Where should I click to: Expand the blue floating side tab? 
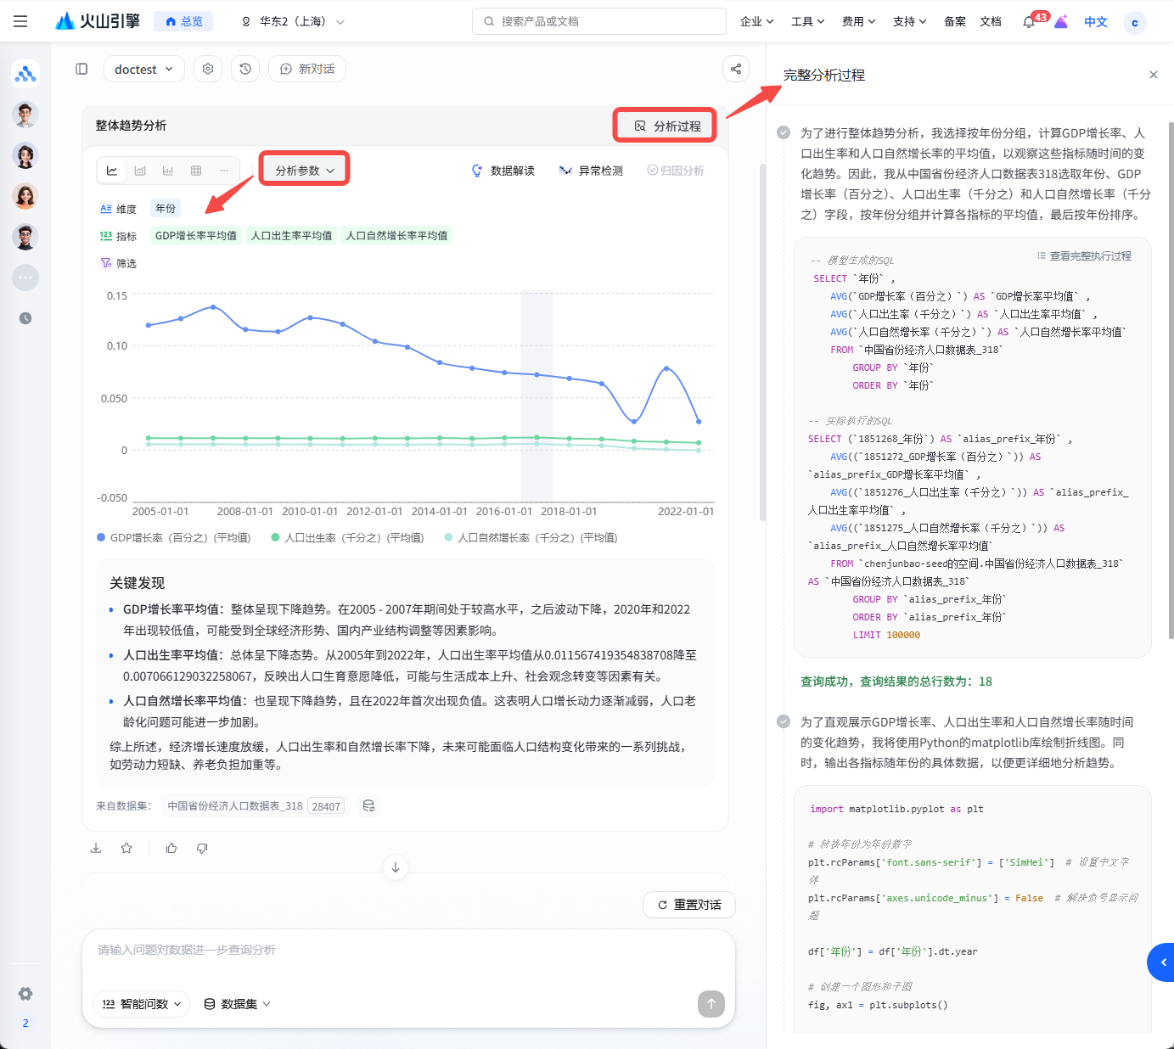1162,962
